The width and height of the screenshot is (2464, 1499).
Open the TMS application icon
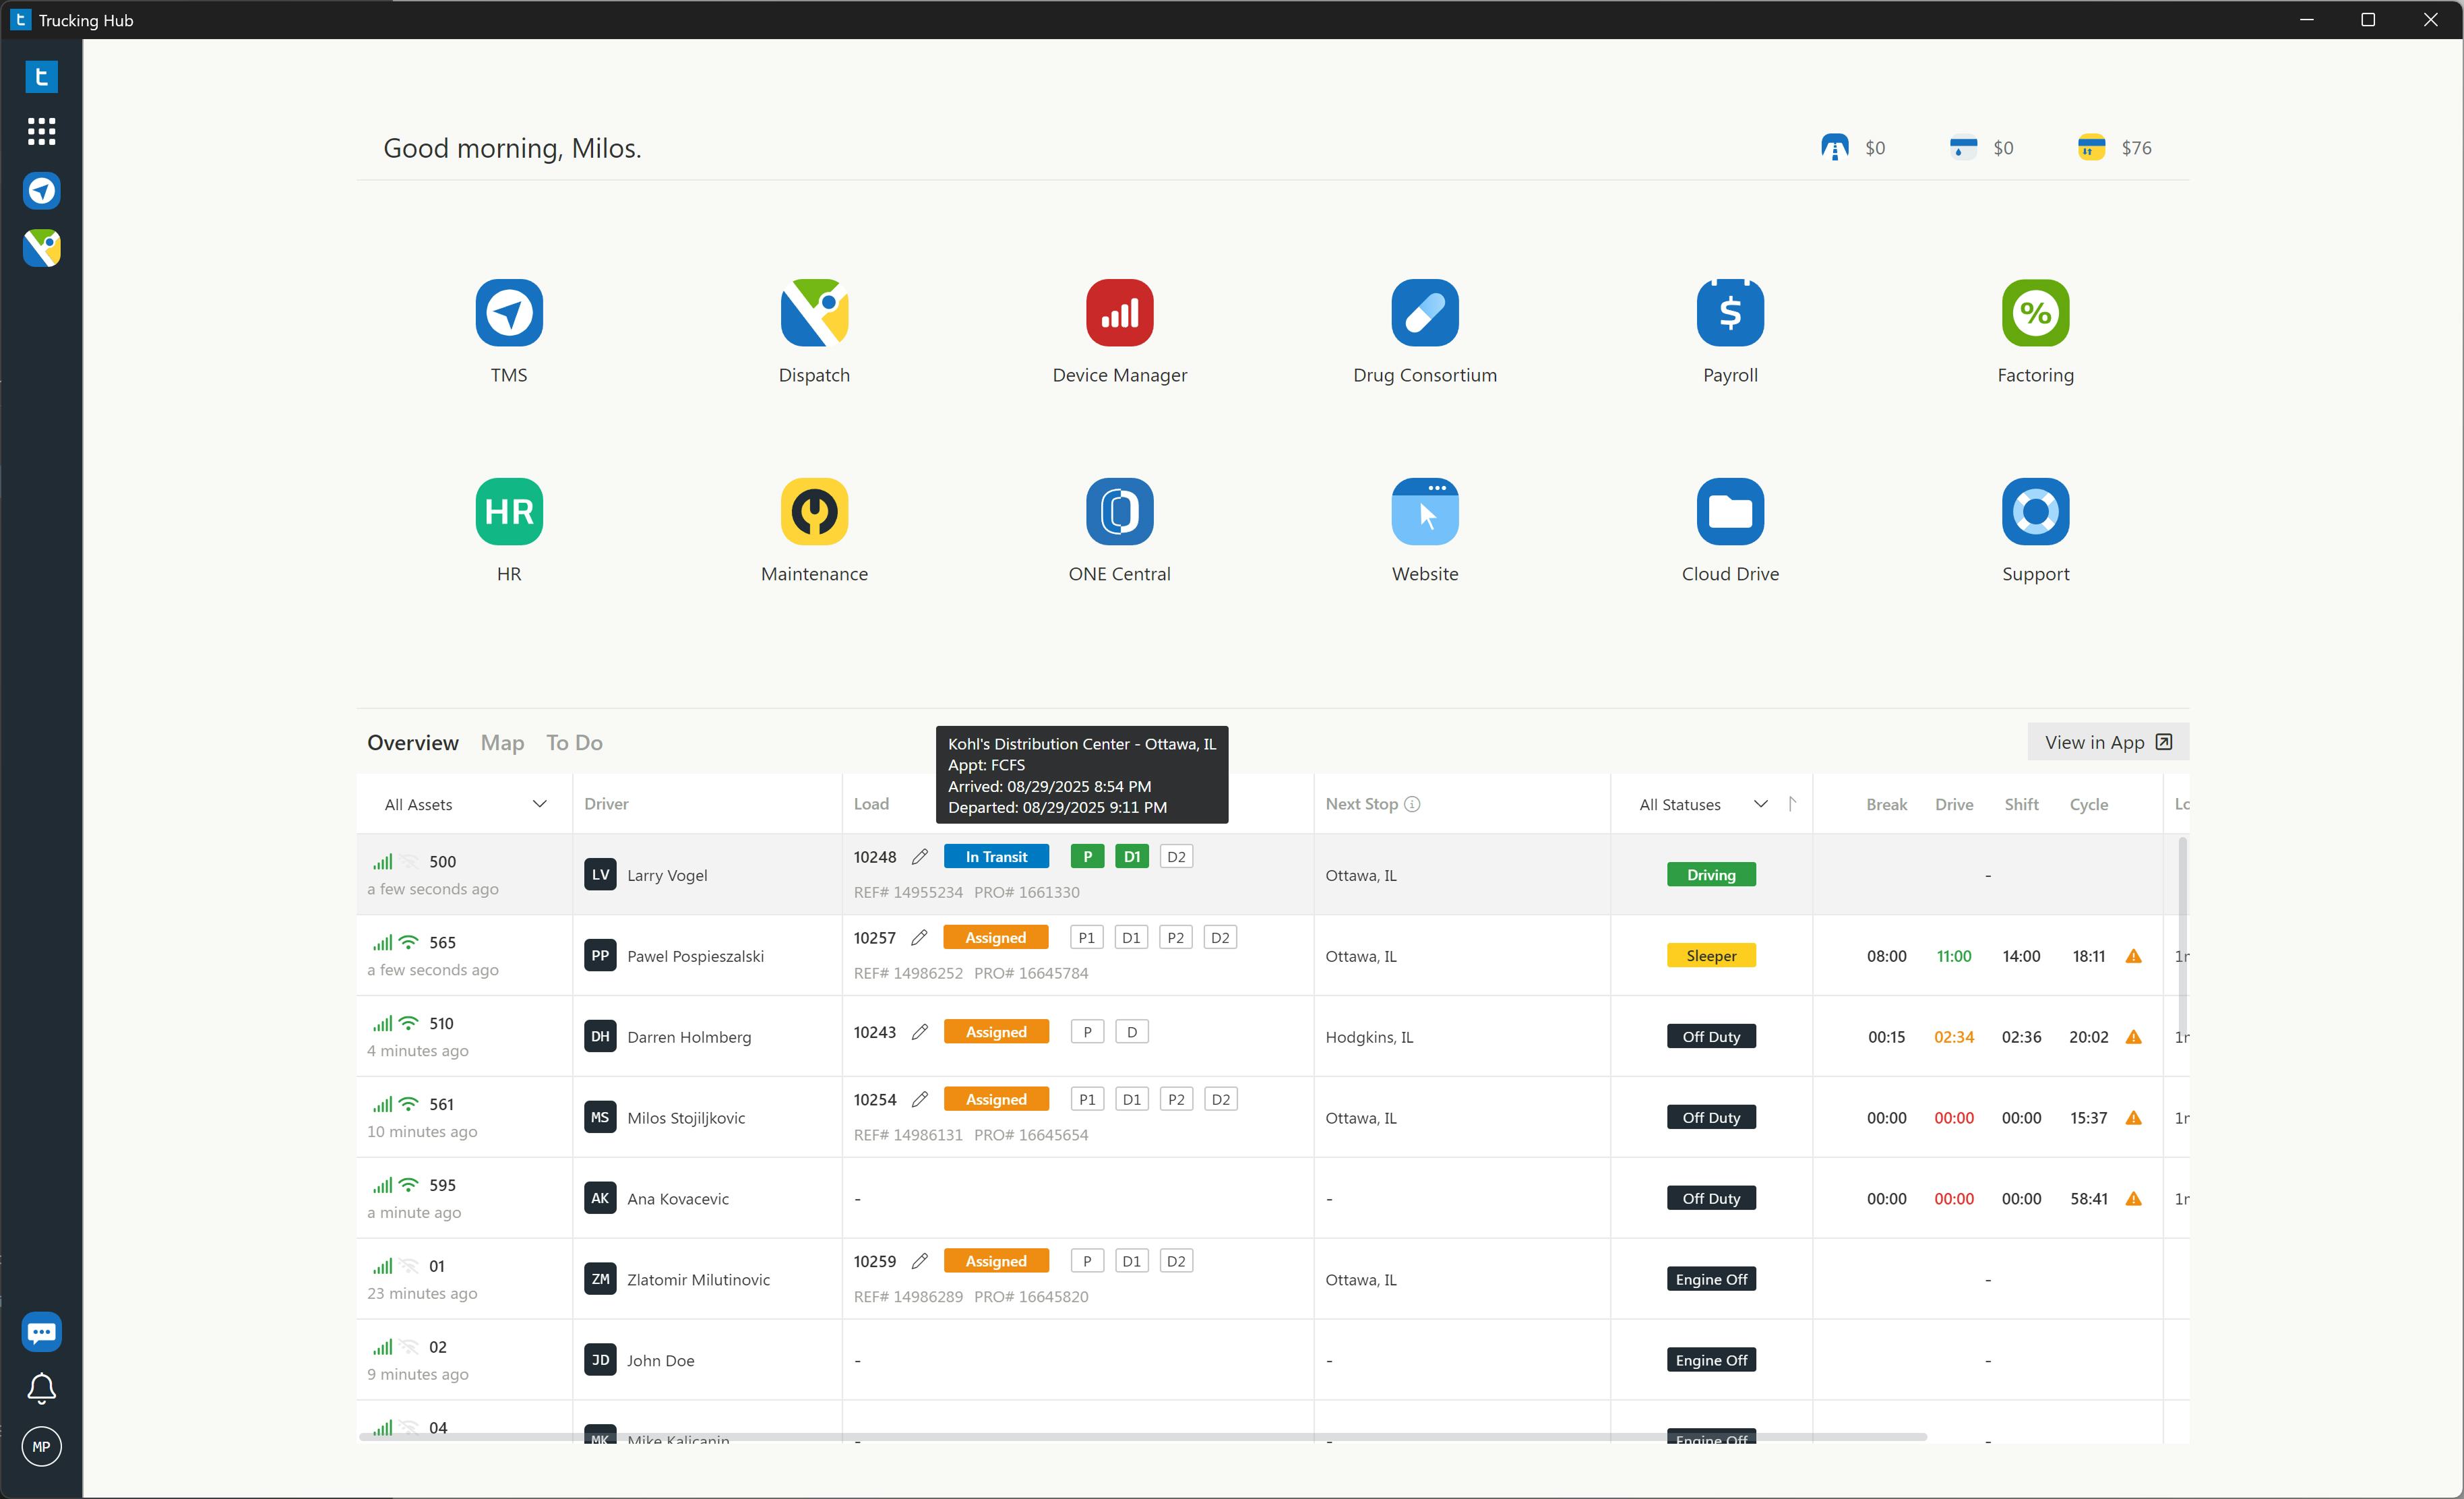tap(508, 313)
